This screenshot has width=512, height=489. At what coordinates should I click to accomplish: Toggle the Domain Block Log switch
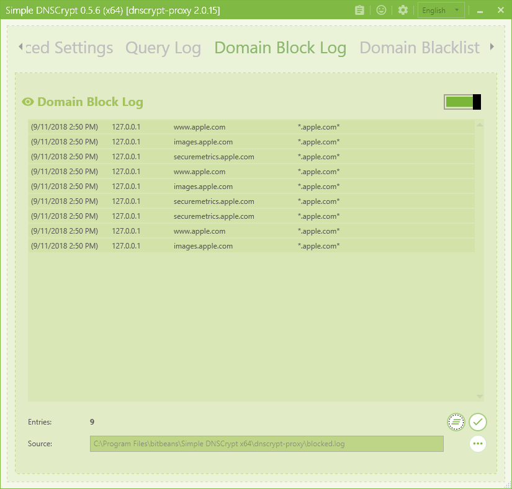(x=462, y=102)
